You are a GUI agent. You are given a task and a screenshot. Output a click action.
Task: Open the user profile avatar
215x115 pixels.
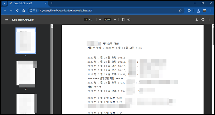click(x=205, y=11)
